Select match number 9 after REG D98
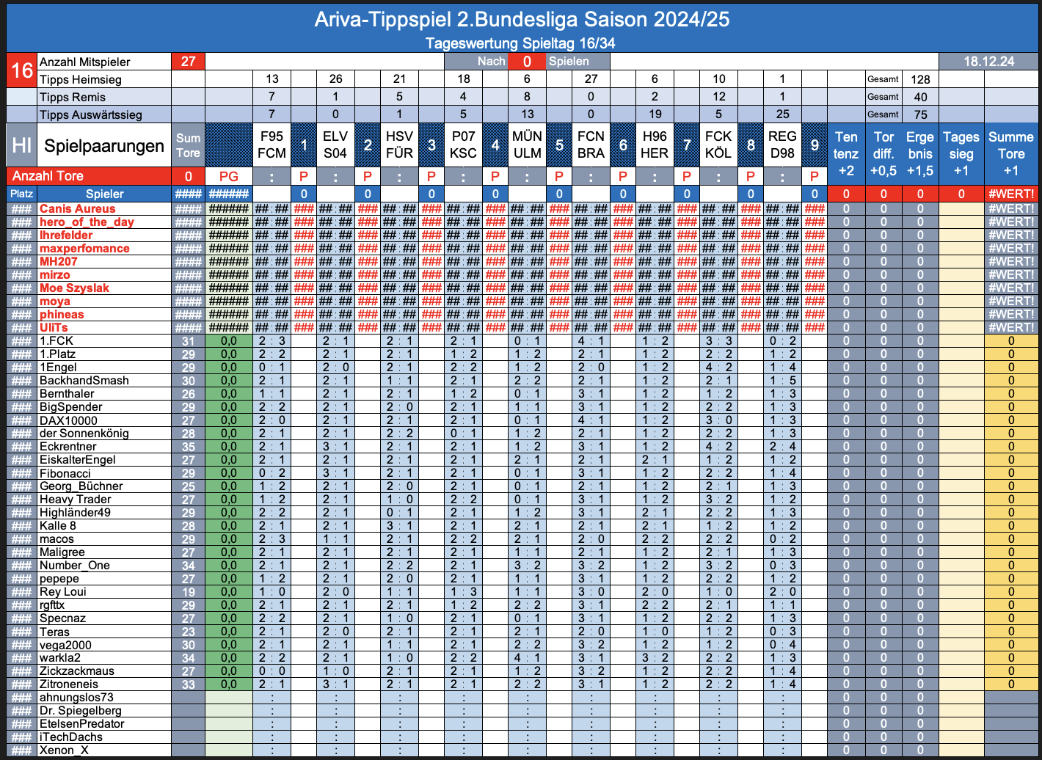1042x760 pixels. (x=815, y=145)
